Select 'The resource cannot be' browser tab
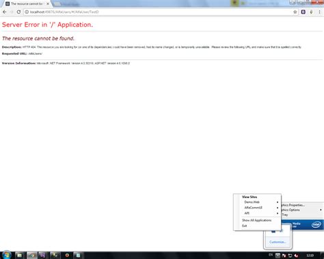 pos(27,3)
